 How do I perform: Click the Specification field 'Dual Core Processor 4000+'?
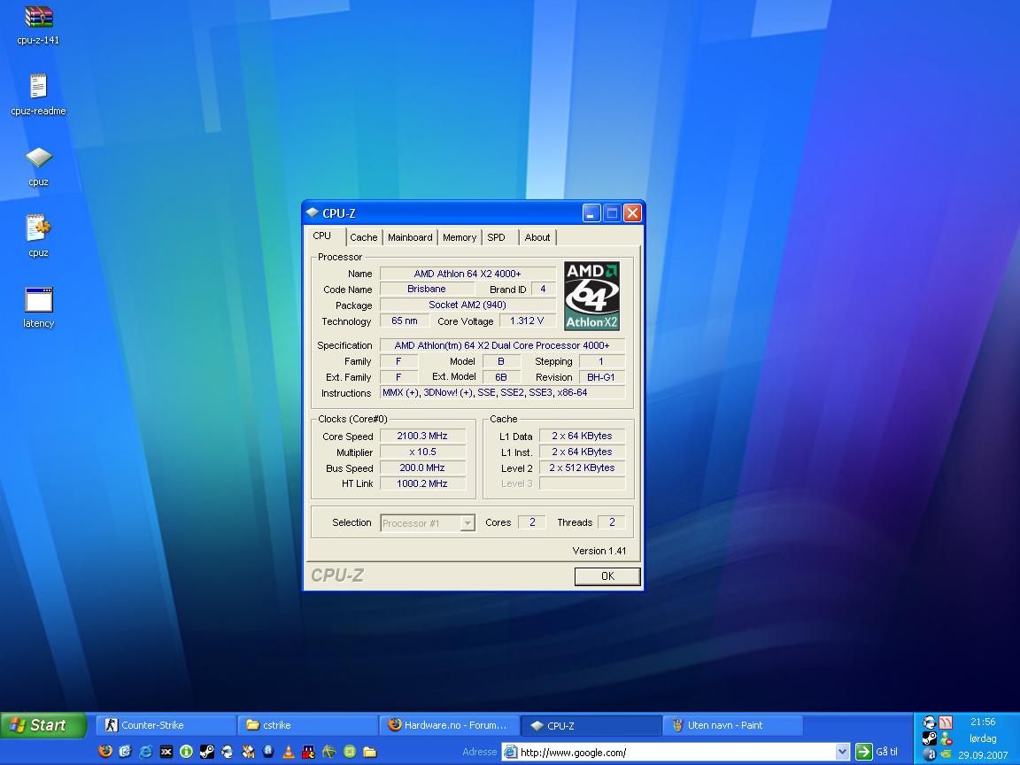click(x=502, y=345)
